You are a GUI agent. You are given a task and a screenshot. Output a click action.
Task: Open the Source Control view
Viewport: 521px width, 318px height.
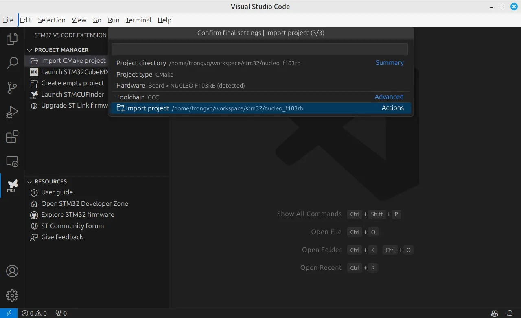click(x=12, y=87)
